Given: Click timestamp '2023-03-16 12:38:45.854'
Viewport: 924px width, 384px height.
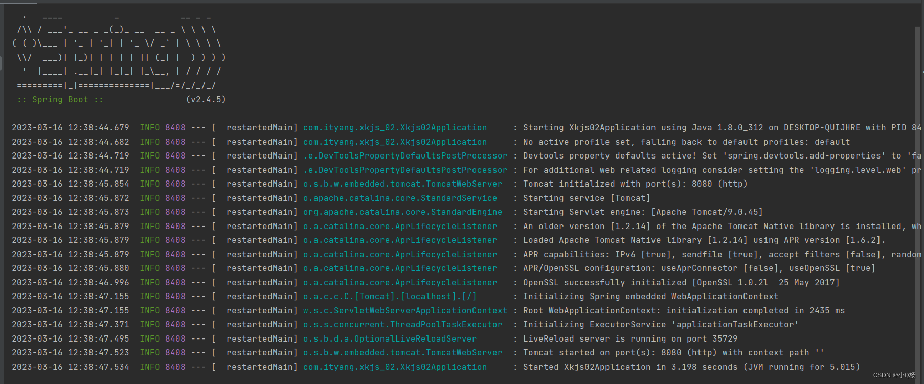Looking at the screenshot, I should coord(71,184).
